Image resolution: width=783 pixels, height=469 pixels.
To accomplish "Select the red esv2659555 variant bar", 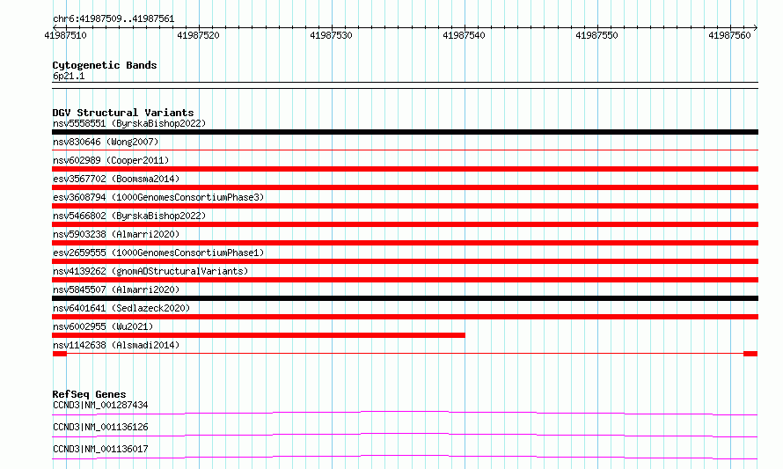I will (405, 261).
